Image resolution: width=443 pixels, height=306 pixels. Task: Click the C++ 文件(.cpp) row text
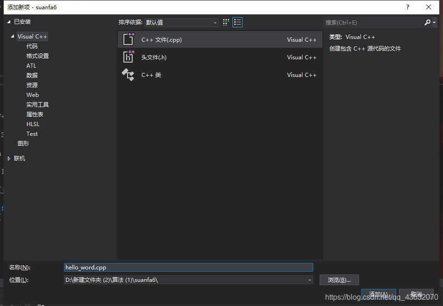(x=161, y=40)
